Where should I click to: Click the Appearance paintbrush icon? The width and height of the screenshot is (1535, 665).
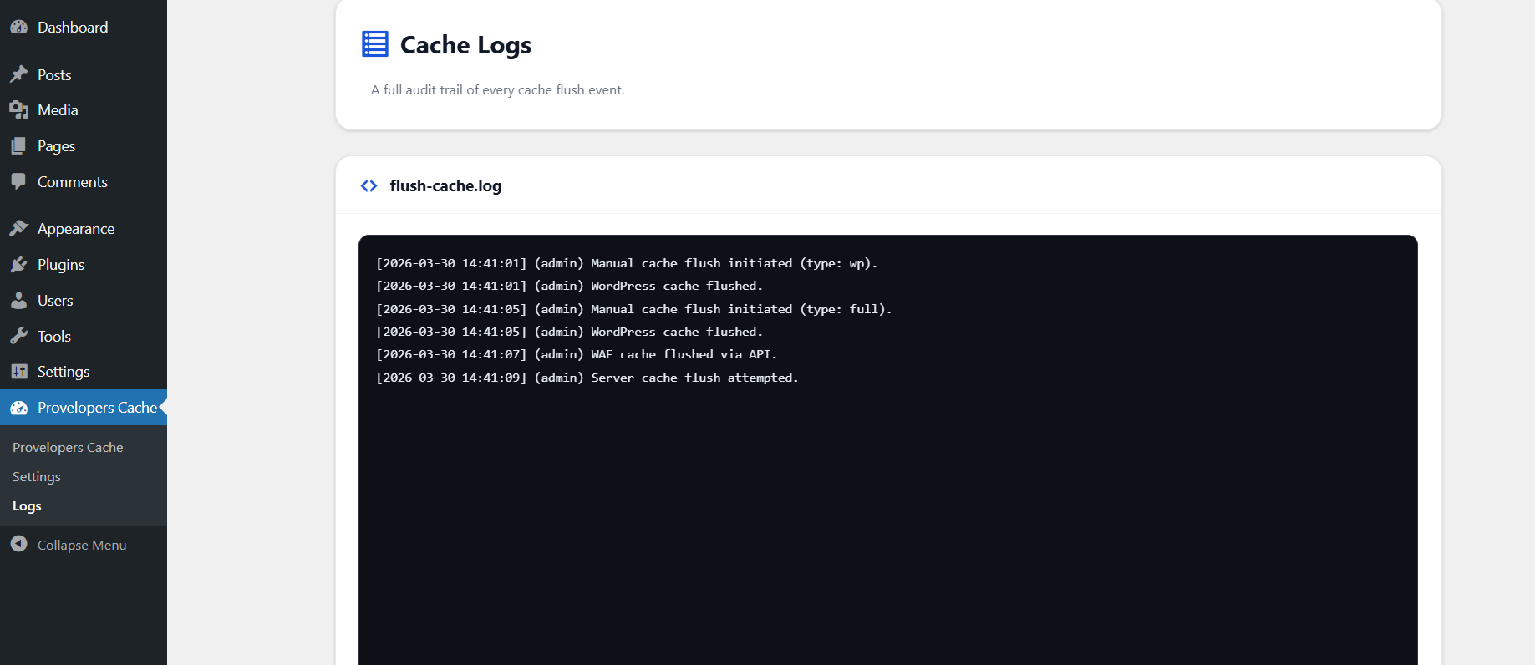coord(18,228)
